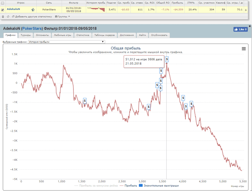Click the PokerStars network cell in the table
This screenshot has height=191, width=252.
[x=49, y=9]
